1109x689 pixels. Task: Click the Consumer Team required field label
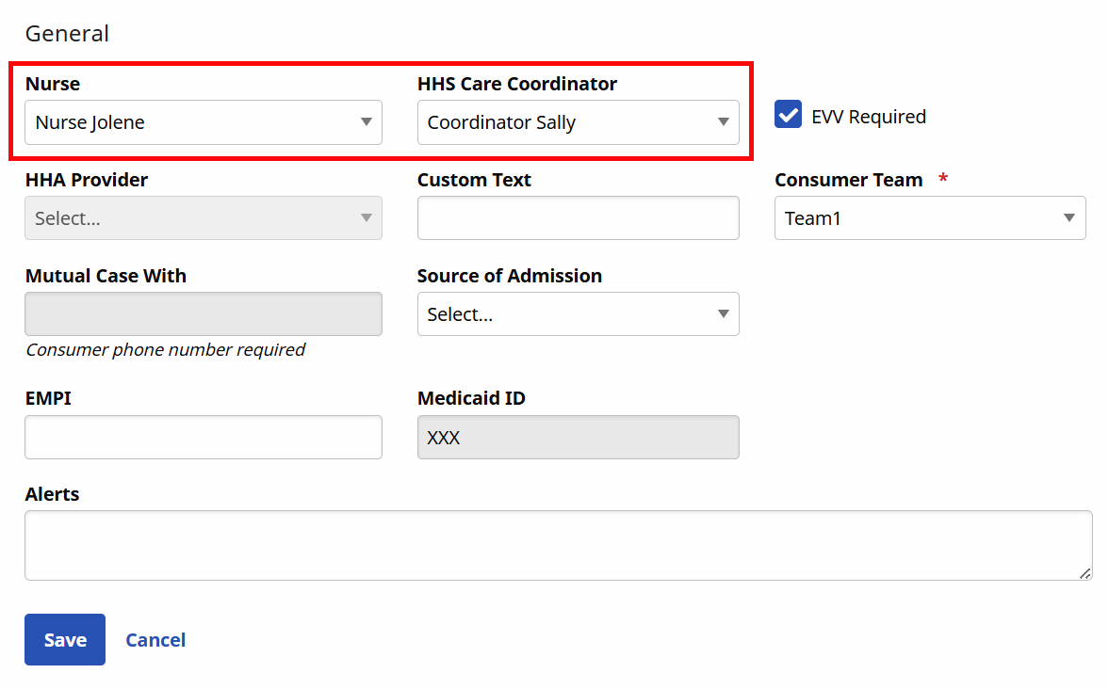(x=848, y=180)
